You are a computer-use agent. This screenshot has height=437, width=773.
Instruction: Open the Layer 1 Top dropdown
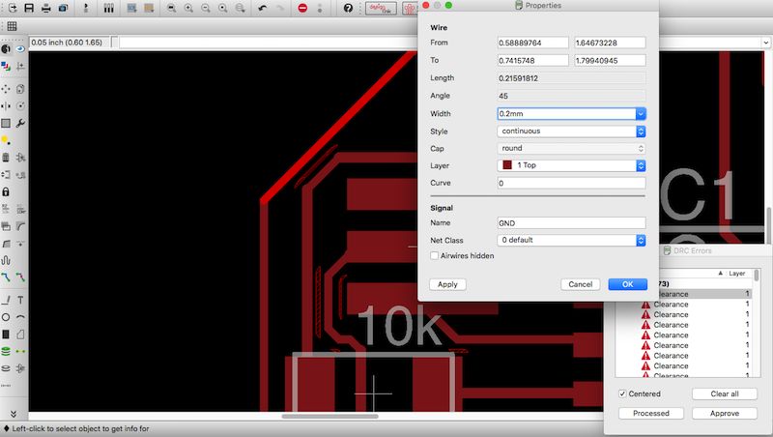pos(571,165)
